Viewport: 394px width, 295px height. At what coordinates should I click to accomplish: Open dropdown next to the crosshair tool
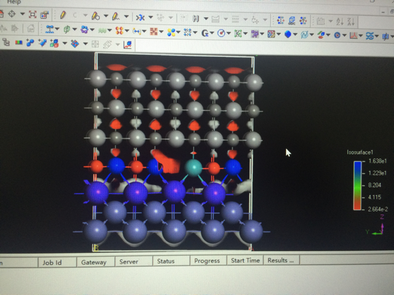pyautogui.click(x=22, y=14)
